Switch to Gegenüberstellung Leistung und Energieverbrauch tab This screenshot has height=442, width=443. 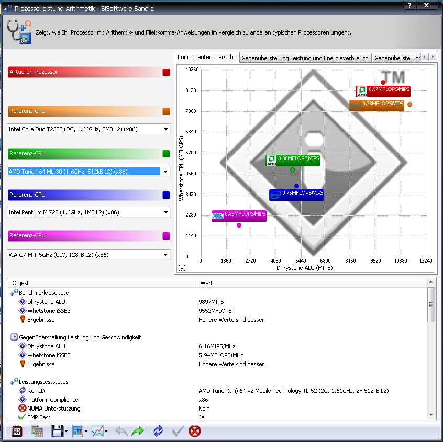pyautogui.click(x=305, y=58)
